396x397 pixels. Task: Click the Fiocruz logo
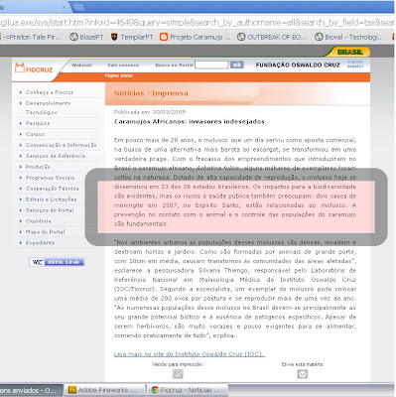(x=34, y=68)
